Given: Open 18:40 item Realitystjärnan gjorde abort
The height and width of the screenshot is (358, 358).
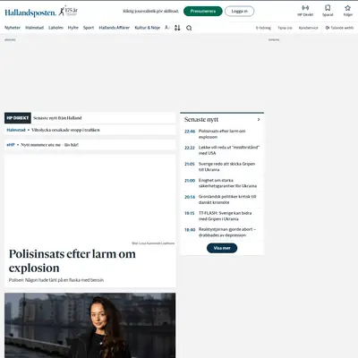Looking at the screenshot, I should tap(222, 233).
